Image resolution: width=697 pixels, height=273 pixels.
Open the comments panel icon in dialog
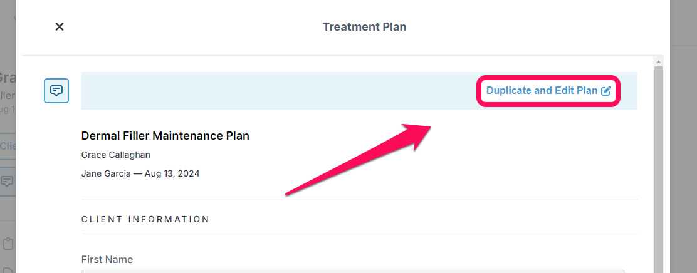[56, 91]
